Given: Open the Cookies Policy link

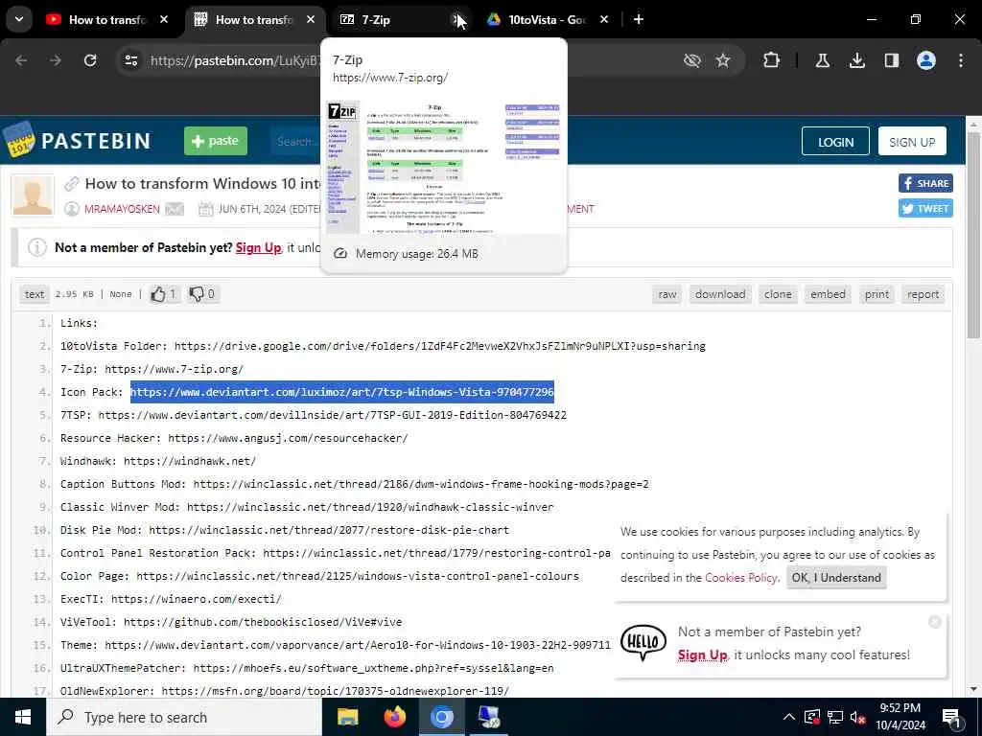Looking at the screenshot, I should [x=741, y=578].
